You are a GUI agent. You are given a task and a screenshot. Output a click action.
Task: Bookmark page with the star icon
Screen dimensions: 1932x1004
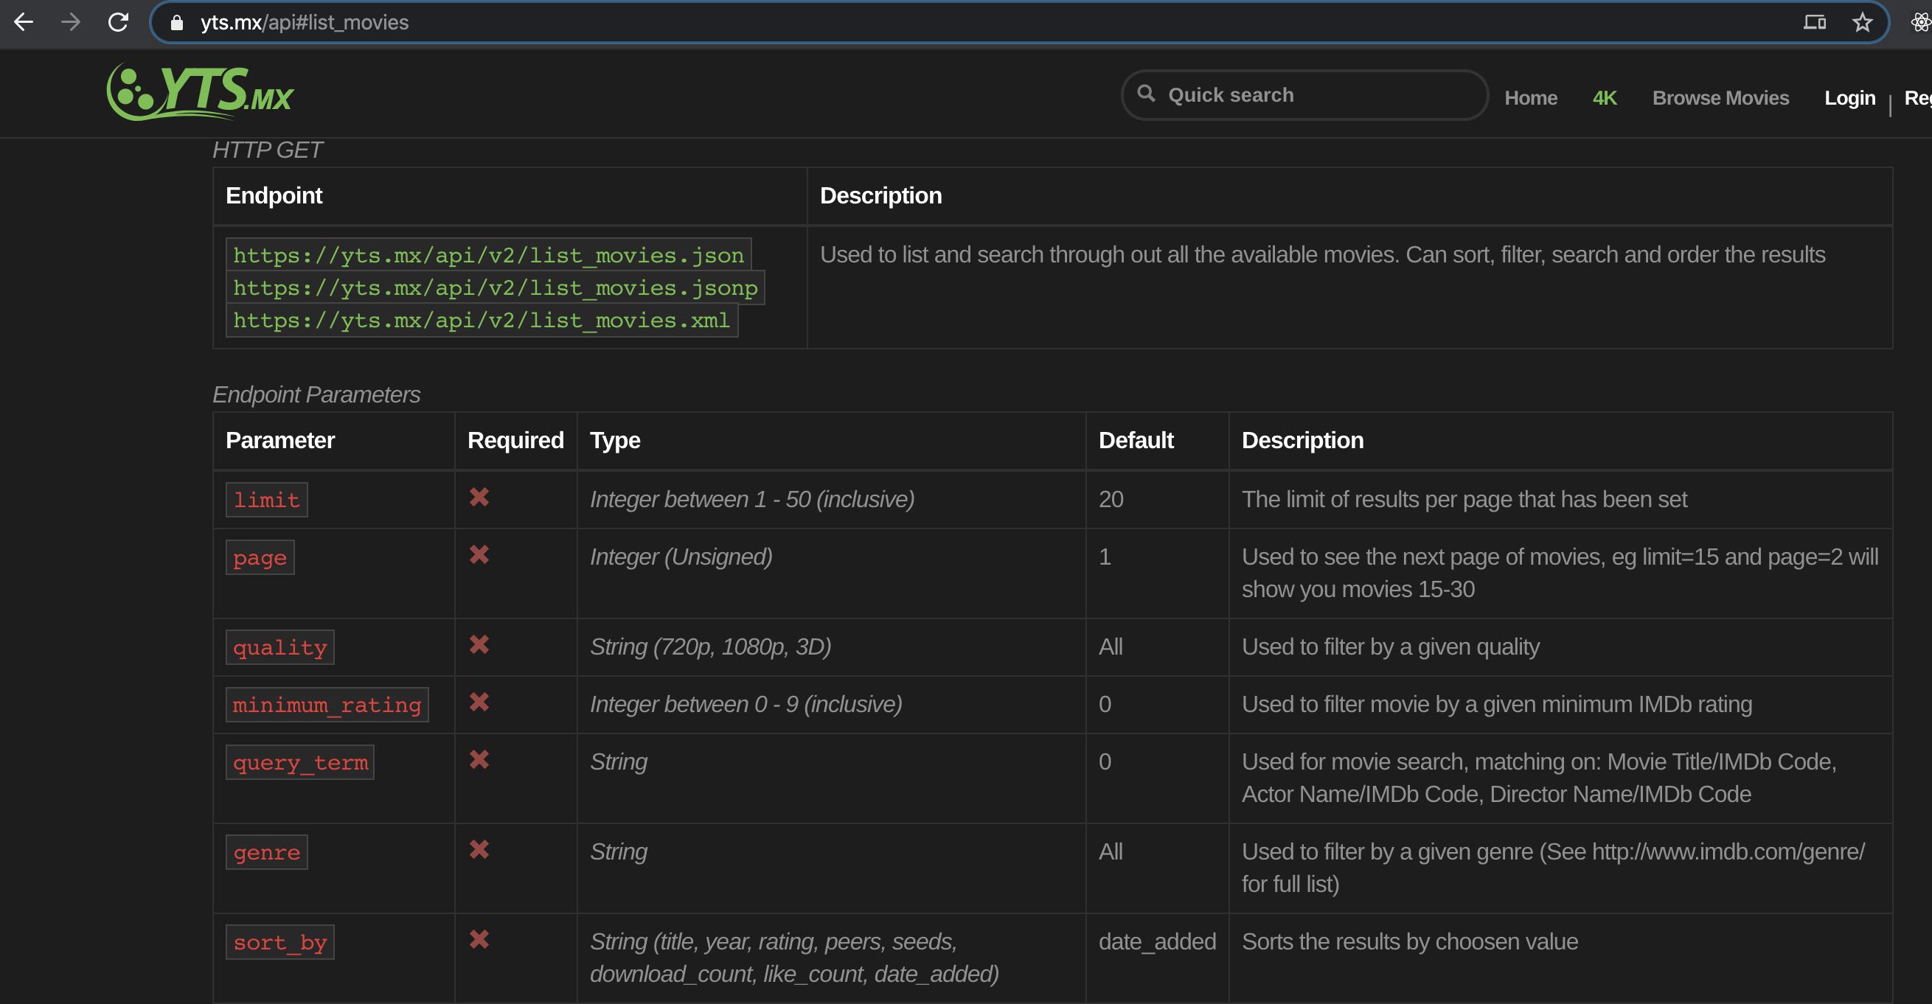click(1861, 23)
